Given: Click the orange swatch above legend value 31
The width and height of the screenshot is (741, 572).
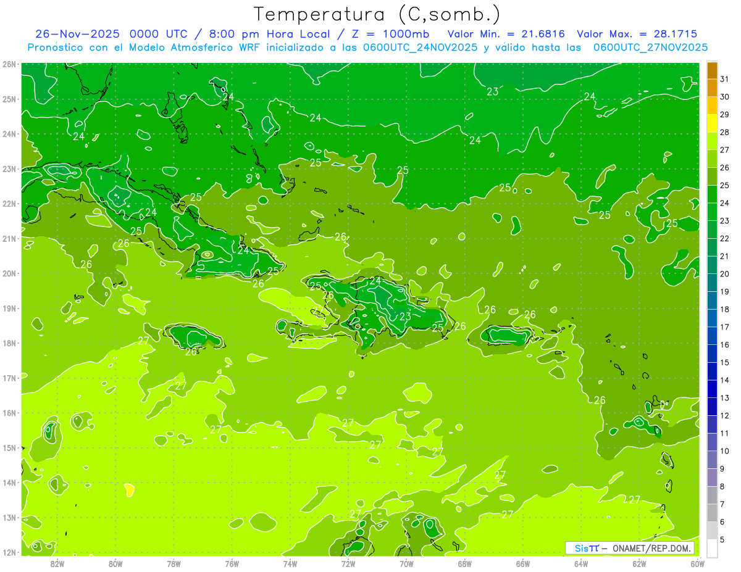Looking at the screenshot, I should tap(712, 70).
